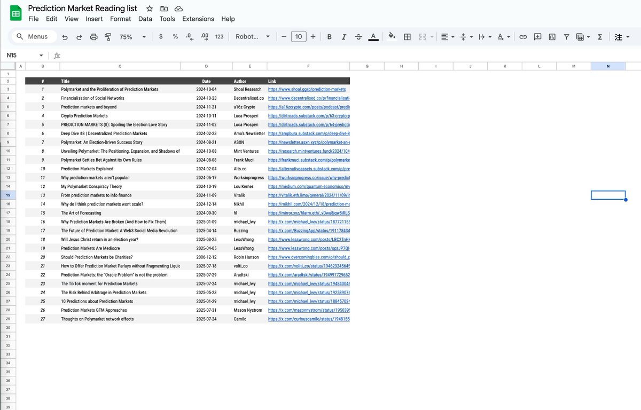Select the date cell '2006-12-12'
Viewport: 641px width, 410px height.
point(206,257)
